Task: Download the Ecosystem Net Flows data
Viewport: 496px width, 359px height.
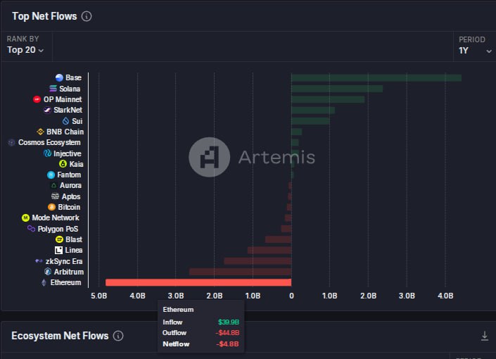Action: coord(484,336)
